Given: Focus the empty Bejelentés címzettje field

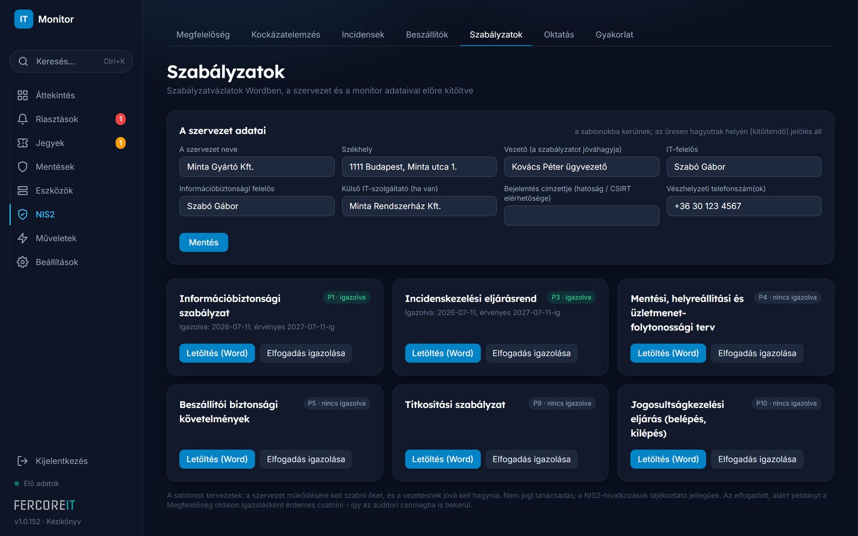Looking at the screenshot, I should [581, 215].
